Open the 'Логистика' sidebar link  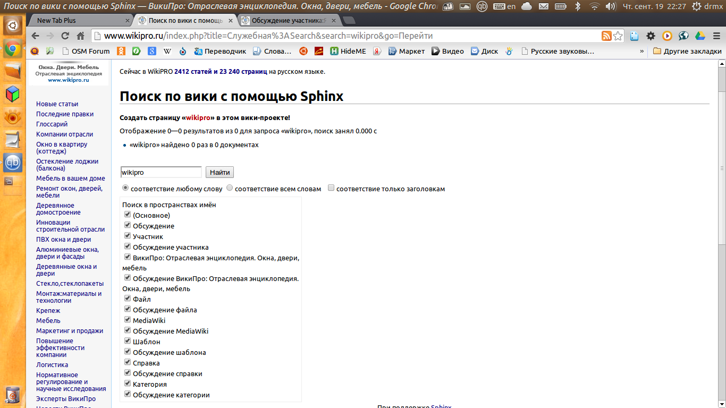pos(52,364)
